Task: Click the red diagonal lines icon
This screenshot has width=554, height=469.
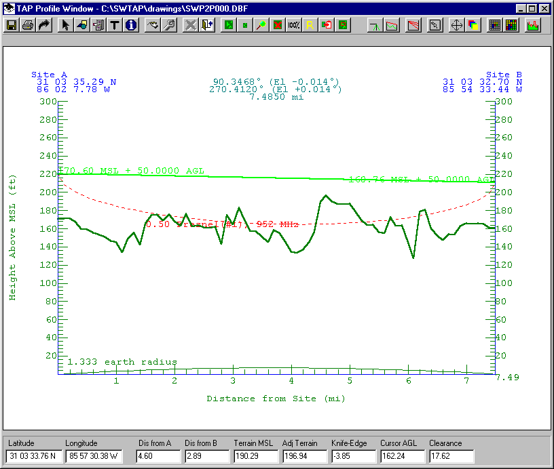Action: (x=413, y=25)
